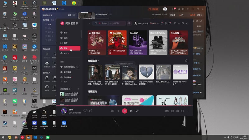The width and height of the screenshot is (249, 140).
Task: Open the Afro律动 playlist cover
Action: (x=95, y=72)
